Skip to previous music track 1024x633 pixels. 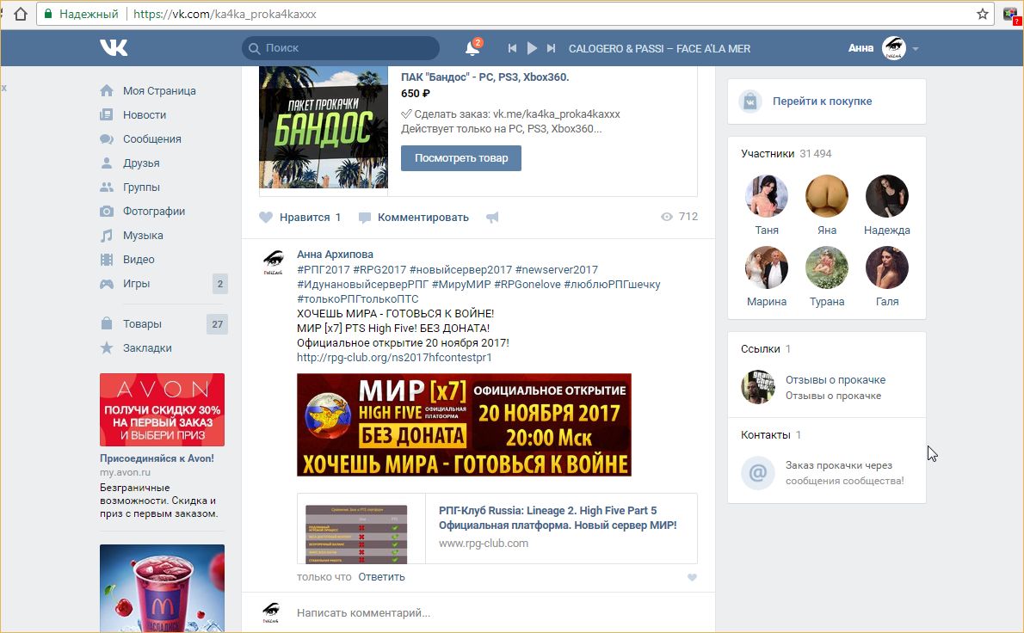point(513,48)
